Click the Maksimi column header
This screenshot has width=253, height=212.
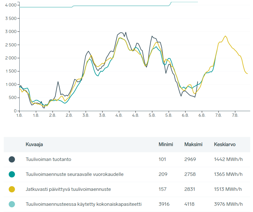click(x=193, y=144)
